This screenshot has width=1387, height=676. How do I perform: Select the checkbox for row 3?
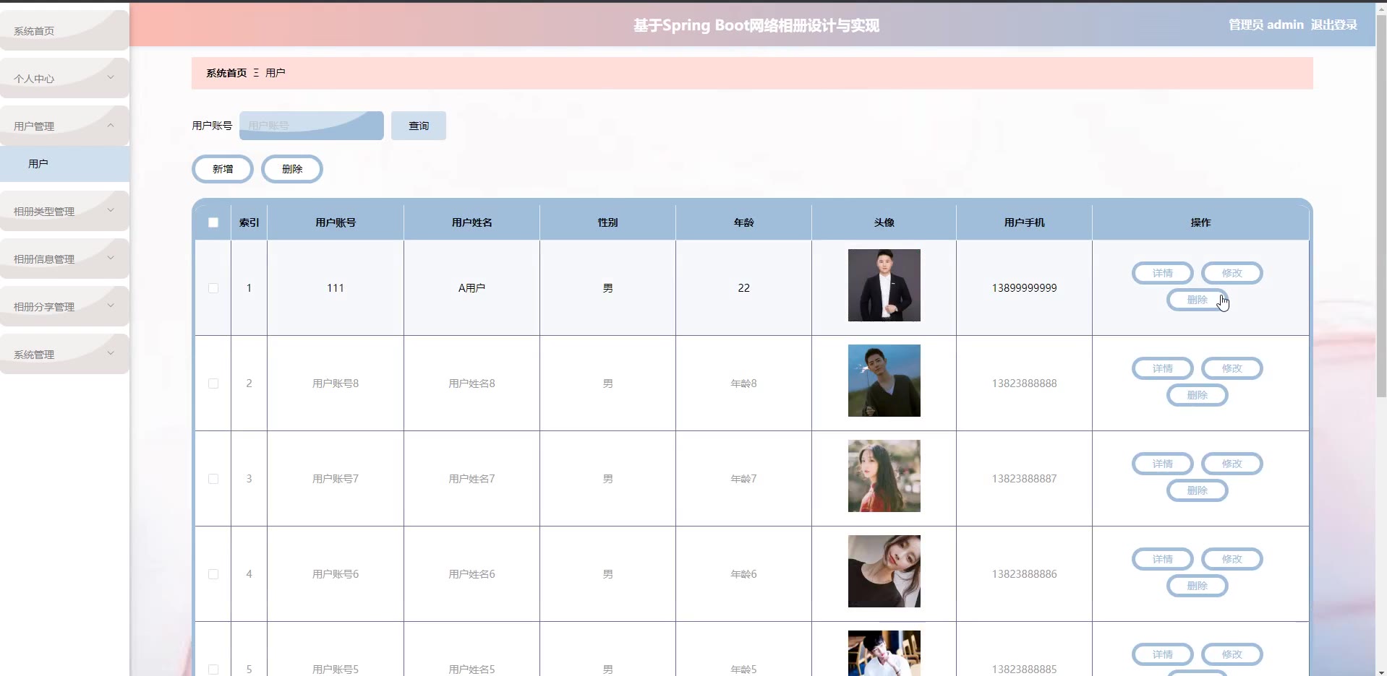tap(213, 479)
